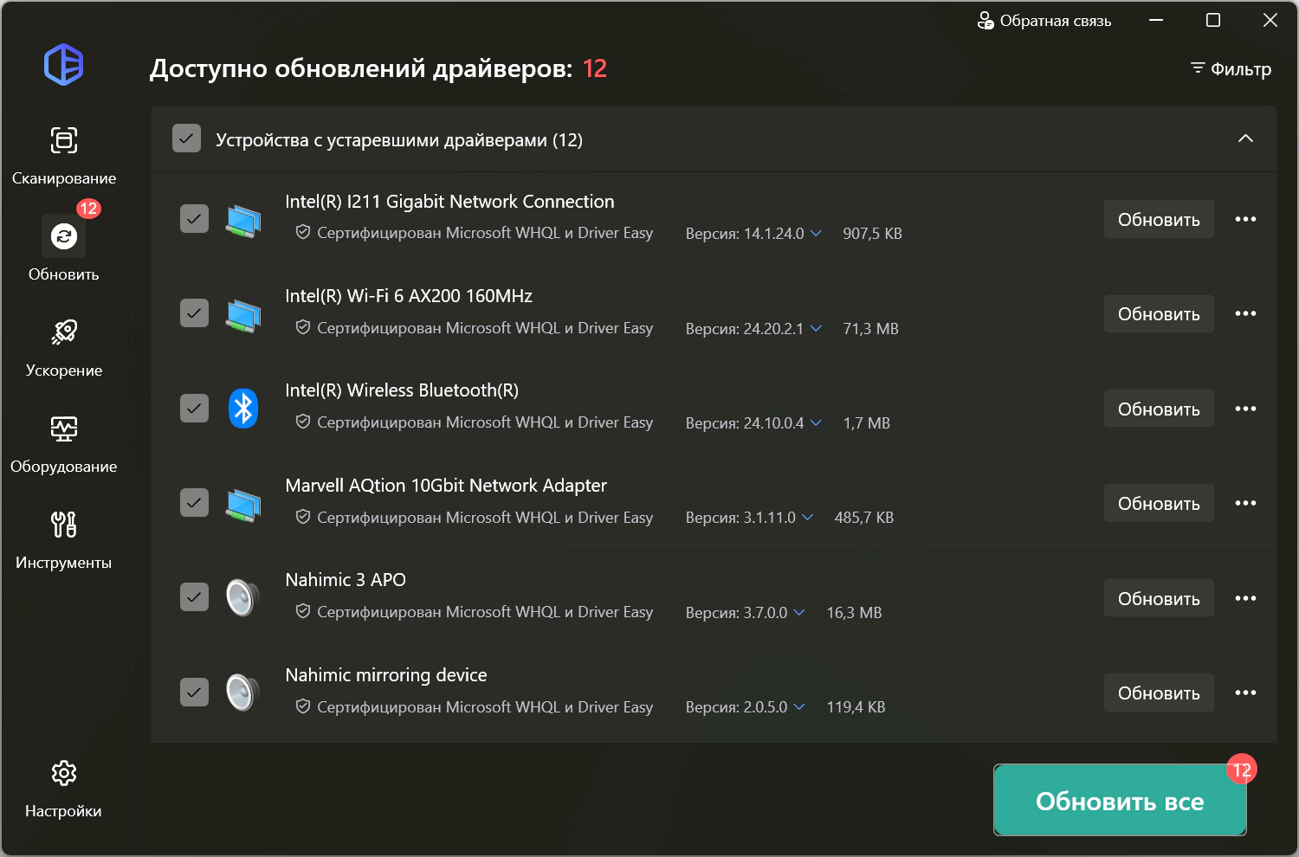Click the Обновить все button
This screenshot has height=857, width=1299.
(x=1120, y=801)
